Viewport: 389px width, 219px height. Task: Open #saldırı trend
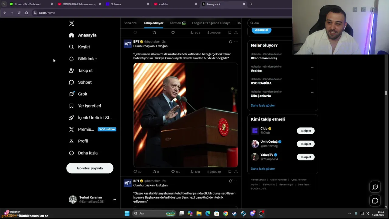pyautogui.click(x=256, y=71)
